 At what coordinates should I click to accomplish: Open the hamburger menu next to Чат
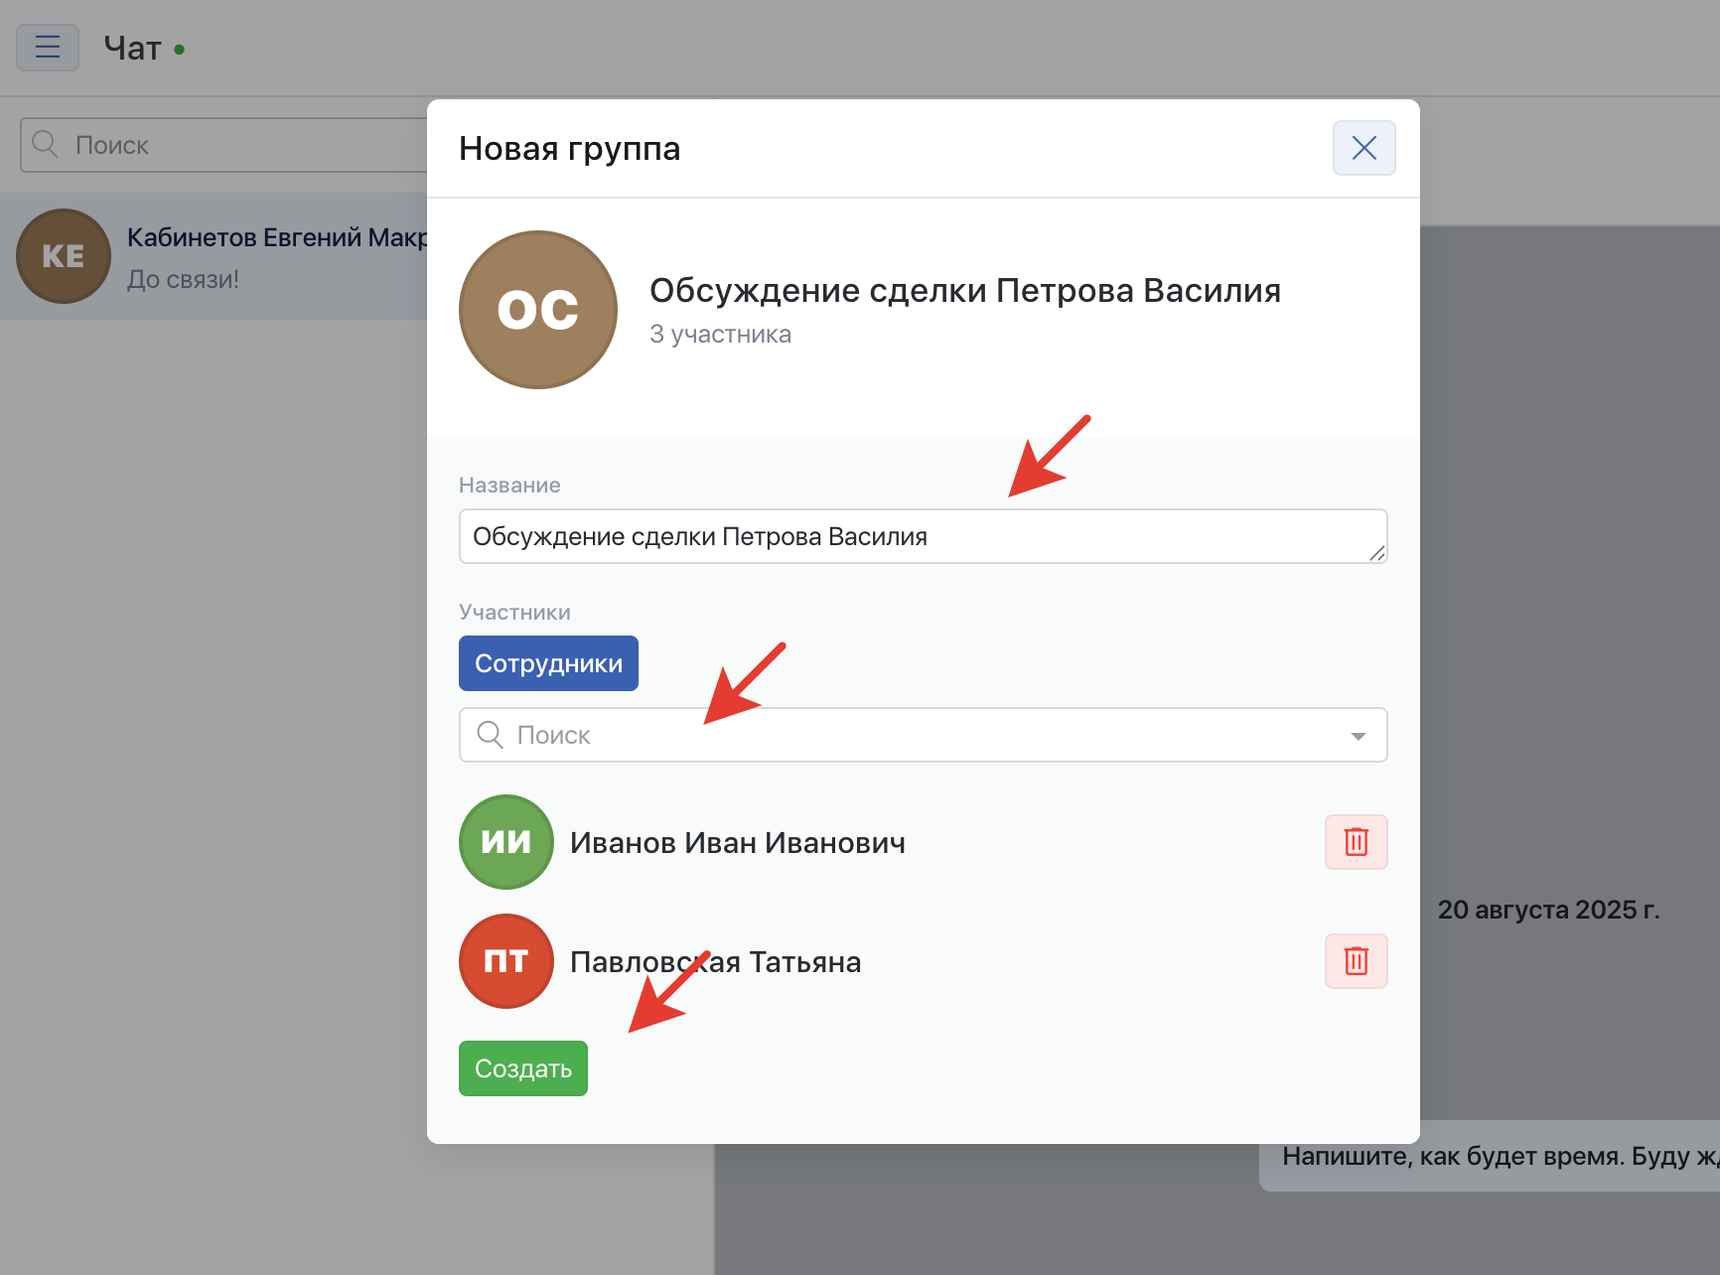click(x=48, y=48)
